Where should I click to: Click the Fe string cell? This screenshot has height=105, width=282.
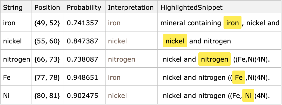point(7,77)
